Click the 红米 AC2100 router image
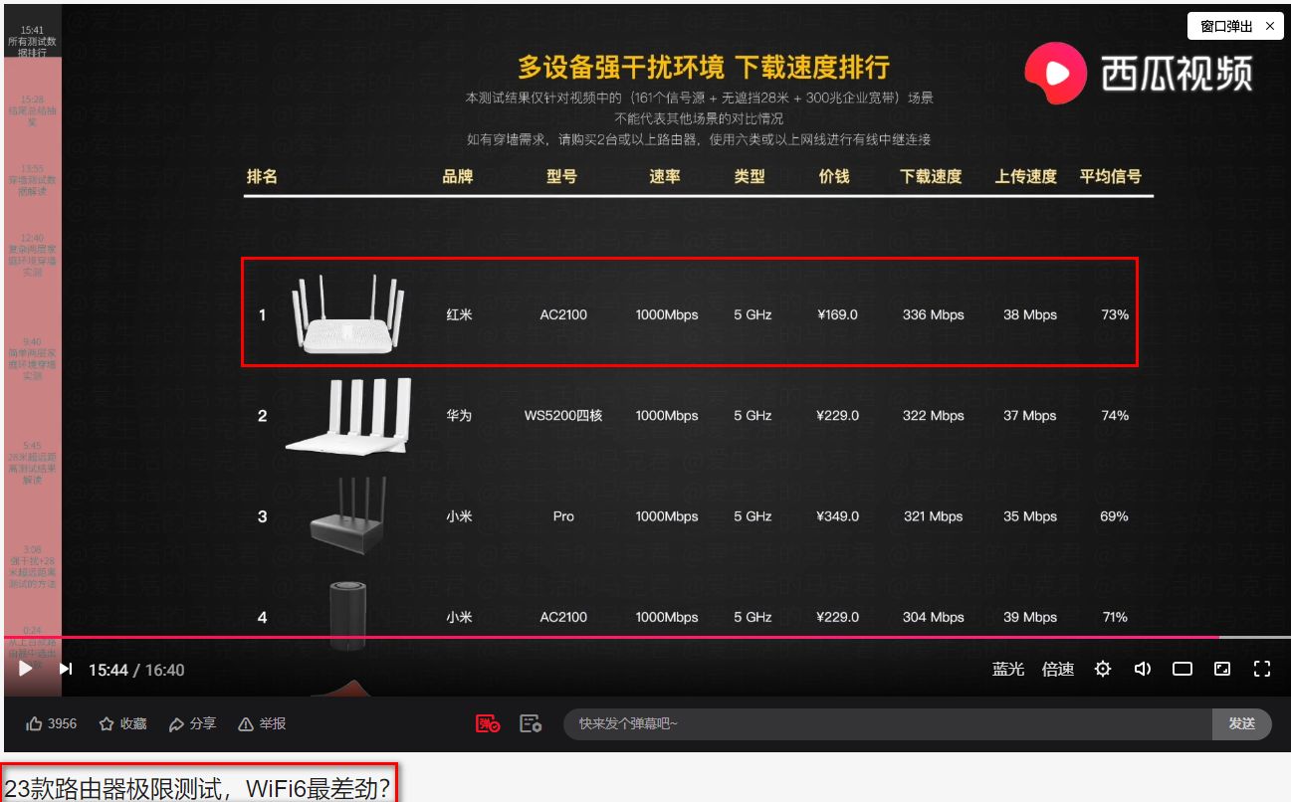Viewport: 1291px width, 802px height. (348, 314)
